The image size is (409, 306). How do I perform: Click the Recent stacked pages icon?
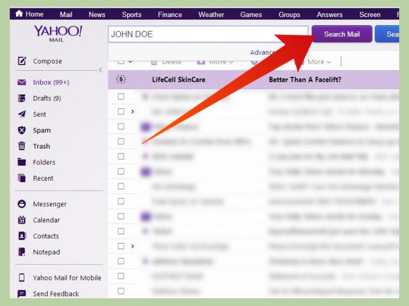[22, 178]
